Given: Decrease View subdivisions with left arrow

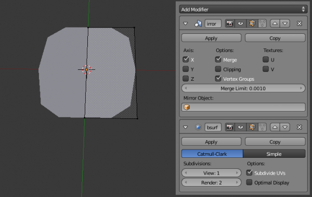Looking at the screenshot, I should (x=186, y=173).
